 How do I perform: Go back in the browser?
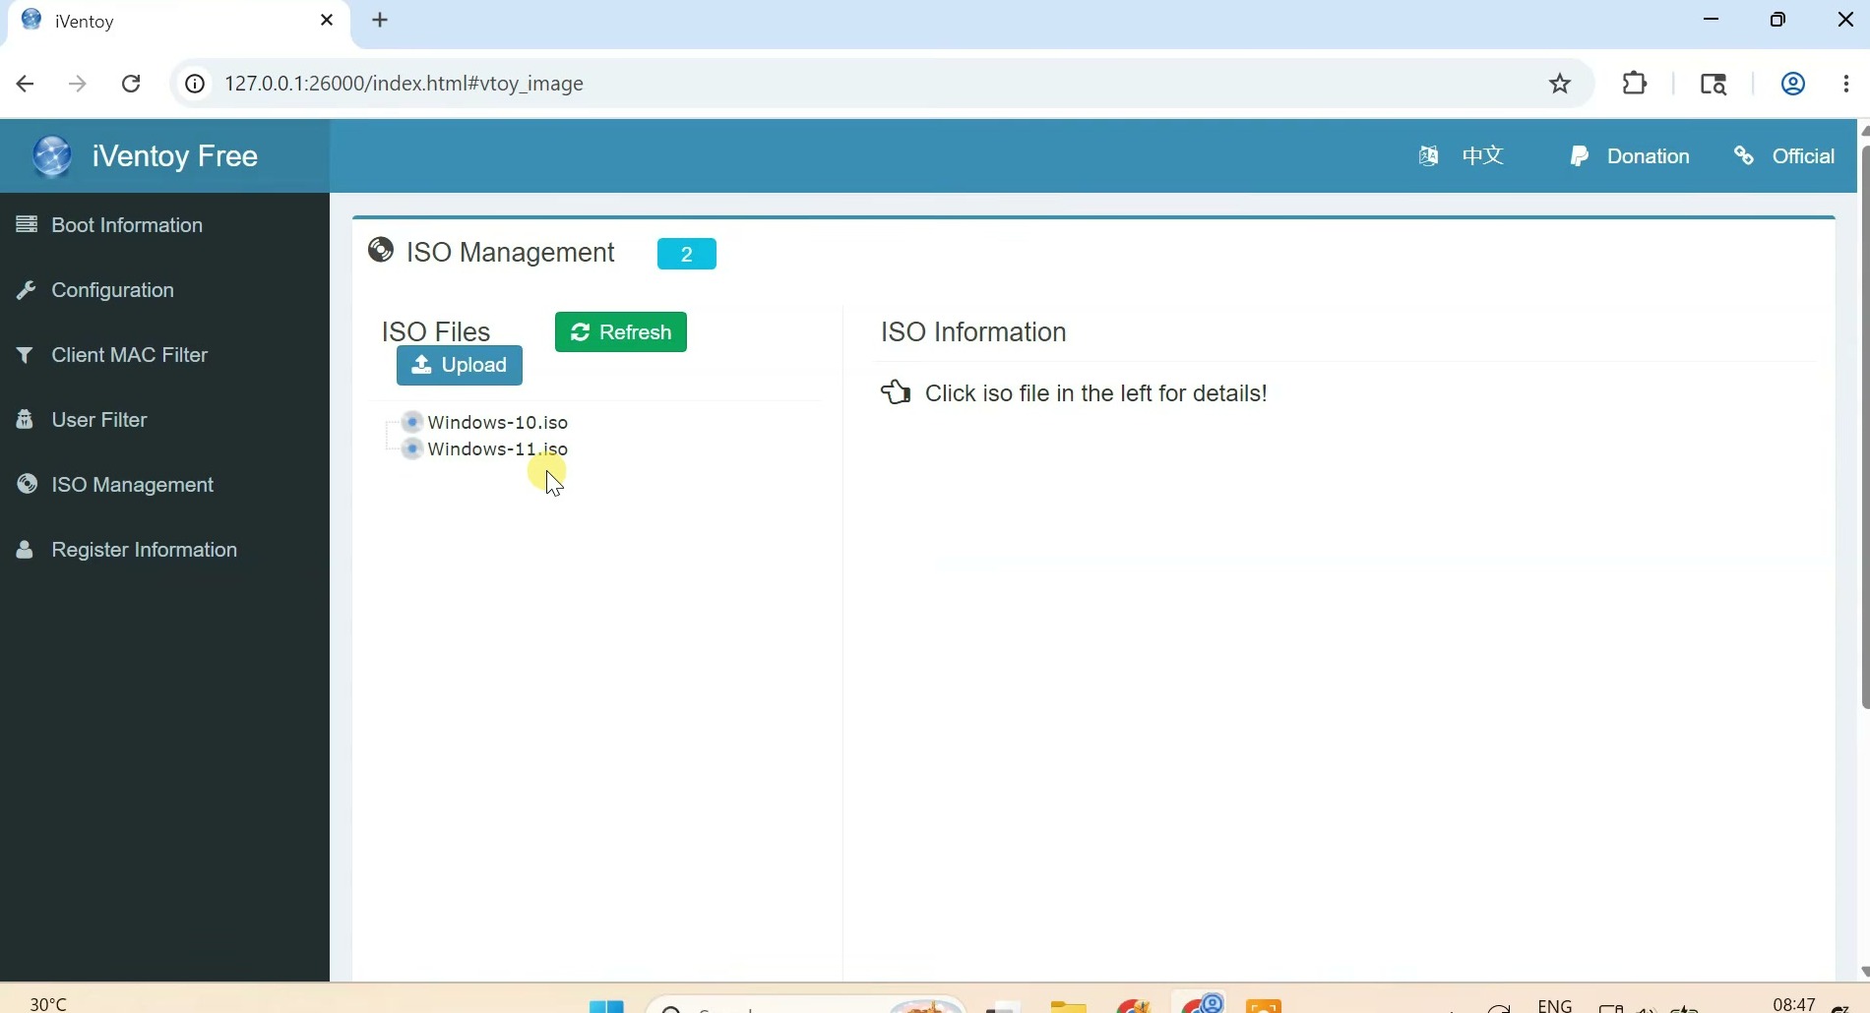coord(26,84)
